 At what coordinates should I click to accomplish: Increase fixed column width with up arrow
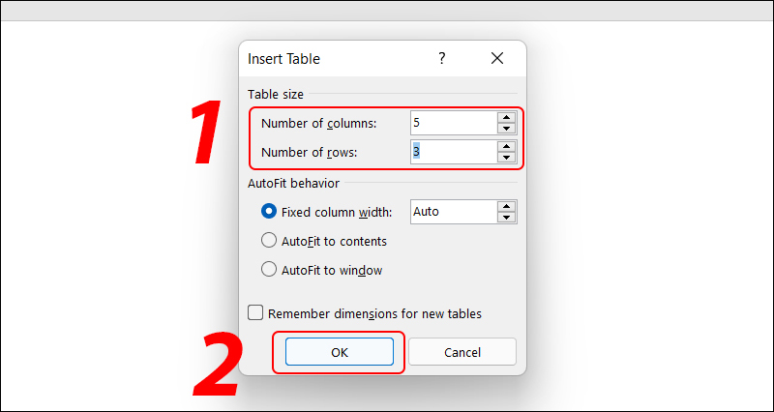click(505, 206)
